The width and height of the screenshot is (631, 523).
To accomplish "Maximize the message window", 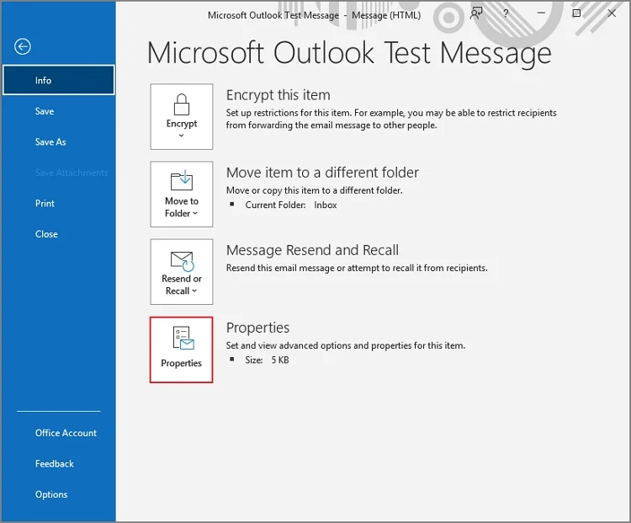I will [576, 13].
